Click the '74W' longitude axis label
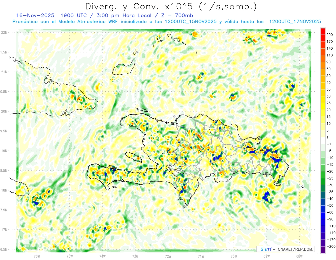 pyautogui.click(x=102, y=256)
